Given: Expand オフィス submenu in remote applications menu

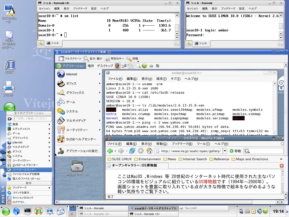Looking at the screenshot, I should (79, 83).
